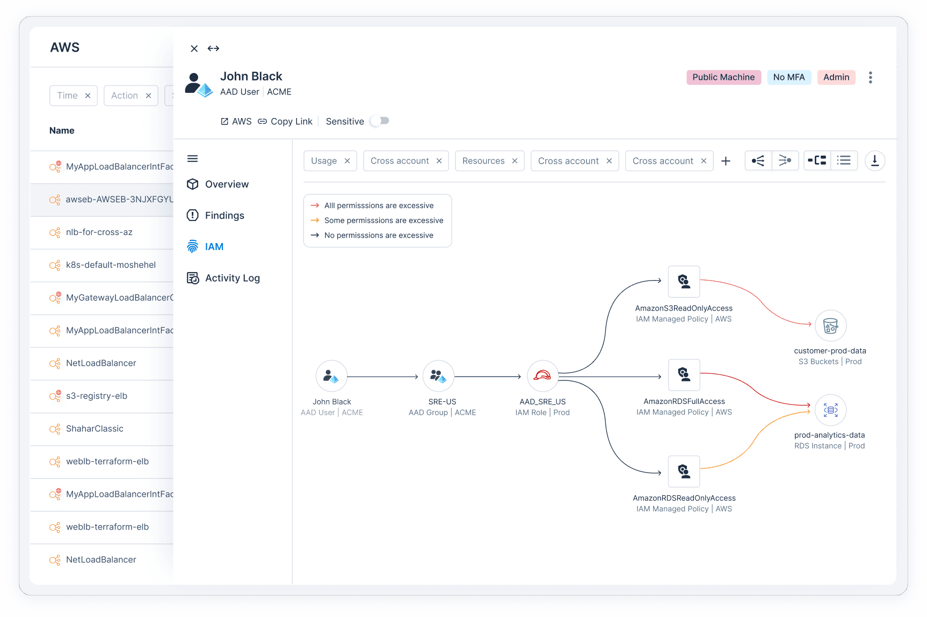Select the Usage filter chip label
The height and width of the screenshot is (617, 927).
[x=324, y=161]
